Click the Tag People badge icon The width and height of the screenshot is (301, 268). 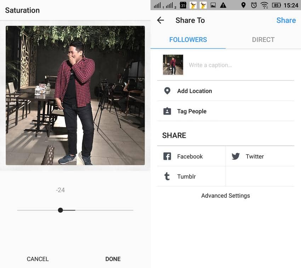tap(167, 111)
